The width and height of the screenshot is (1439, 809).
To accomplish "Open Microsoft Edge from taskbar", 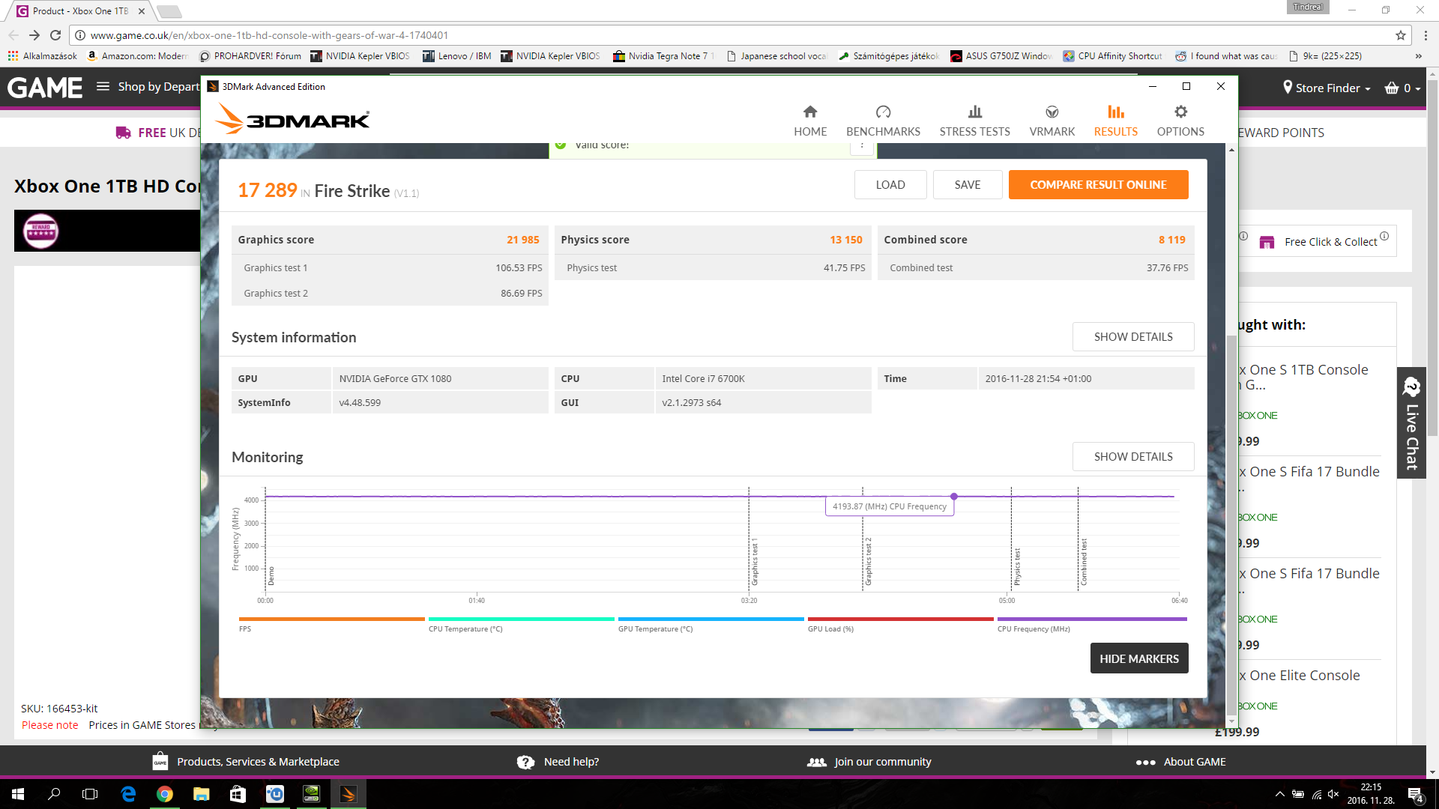I will pyautogui.click(x=128, y=794).
